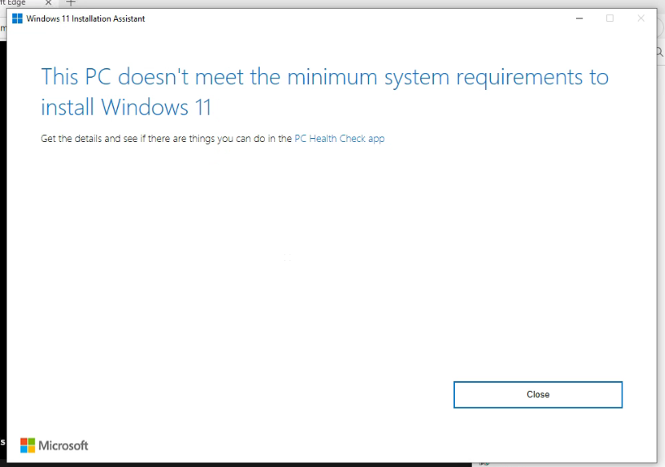Click the Close button in the dialog

pos(537,395)
